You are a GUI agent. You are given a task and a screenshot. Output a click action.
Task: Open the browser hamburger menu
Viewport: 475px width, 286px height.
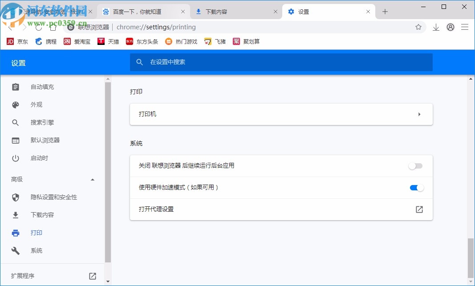[465, 27]
